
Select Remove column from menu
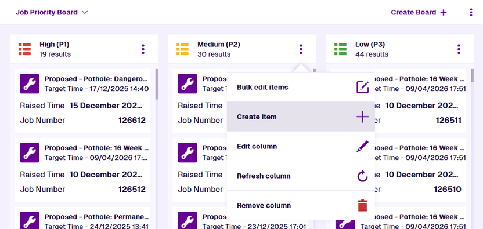(x=301, y=205)
